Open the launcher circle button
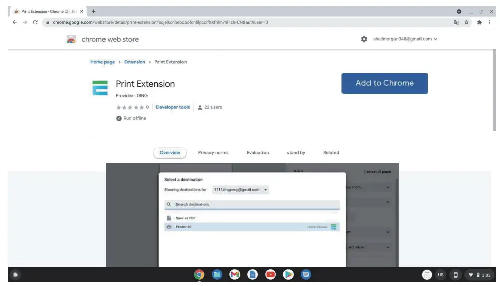Screen dimensions: 500x286 coord(15,274)
